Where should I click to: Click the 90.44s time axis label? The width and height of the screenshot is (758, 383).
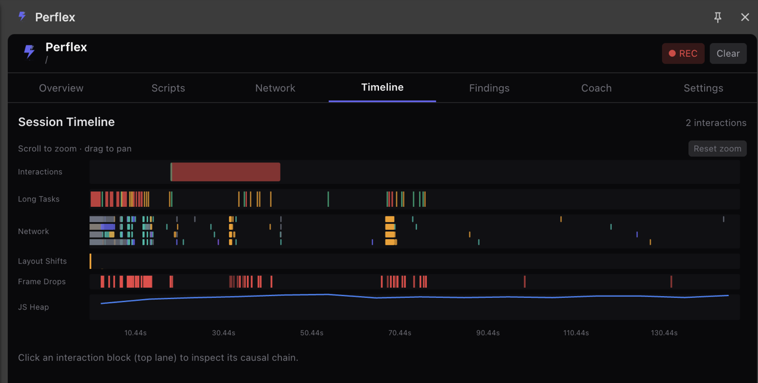pos(488,333)
